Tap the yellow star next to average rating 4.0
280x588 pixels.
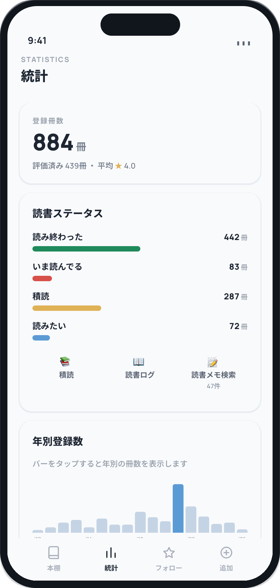118,166
